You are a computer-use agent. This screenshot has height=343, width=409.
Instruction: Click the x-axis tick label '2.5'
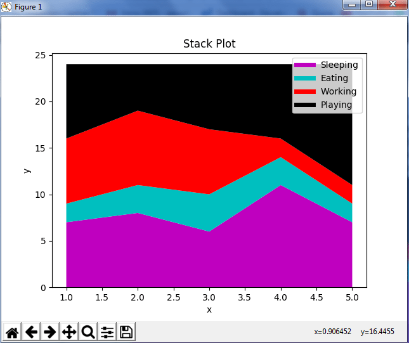[174, 297]
